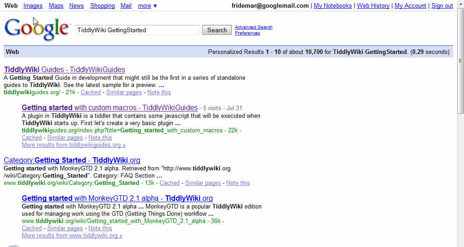Screen dimensions: 464x247
Task: Open Advanced Search link
Action: tap(254, 27)
